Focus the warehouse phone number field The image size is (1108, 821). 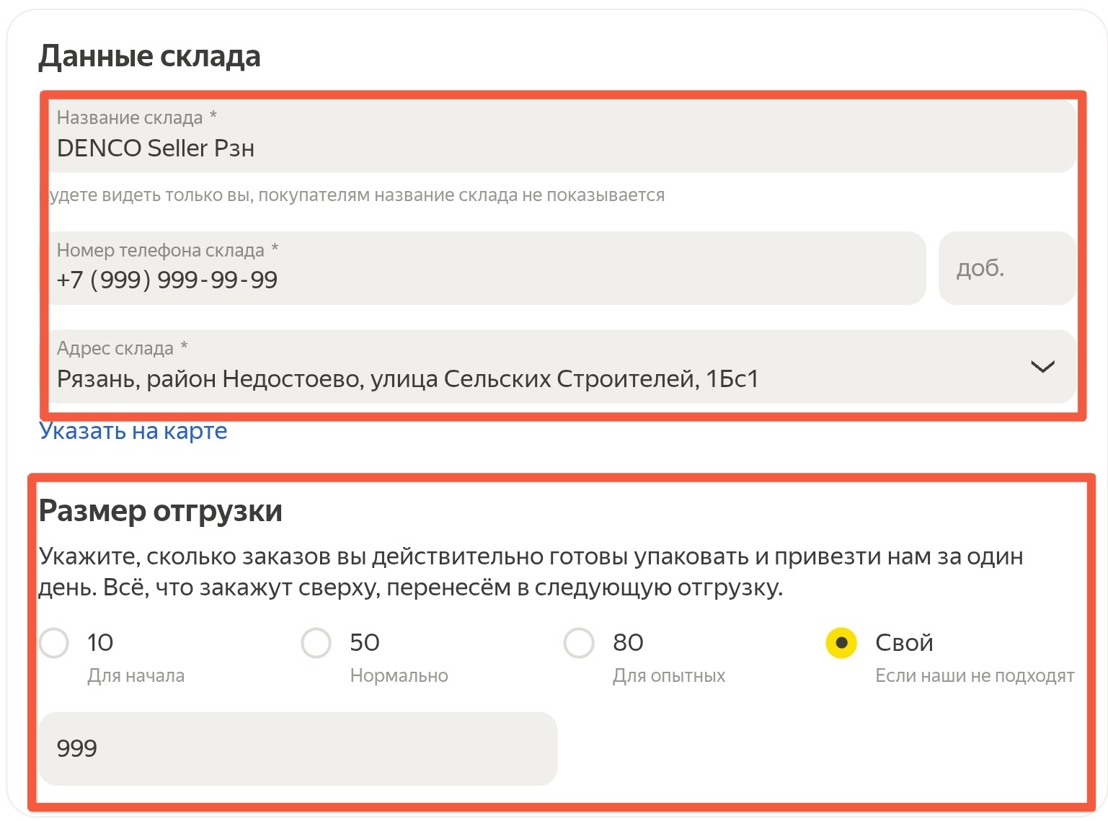pyautogui.click(x=483, y=269)
